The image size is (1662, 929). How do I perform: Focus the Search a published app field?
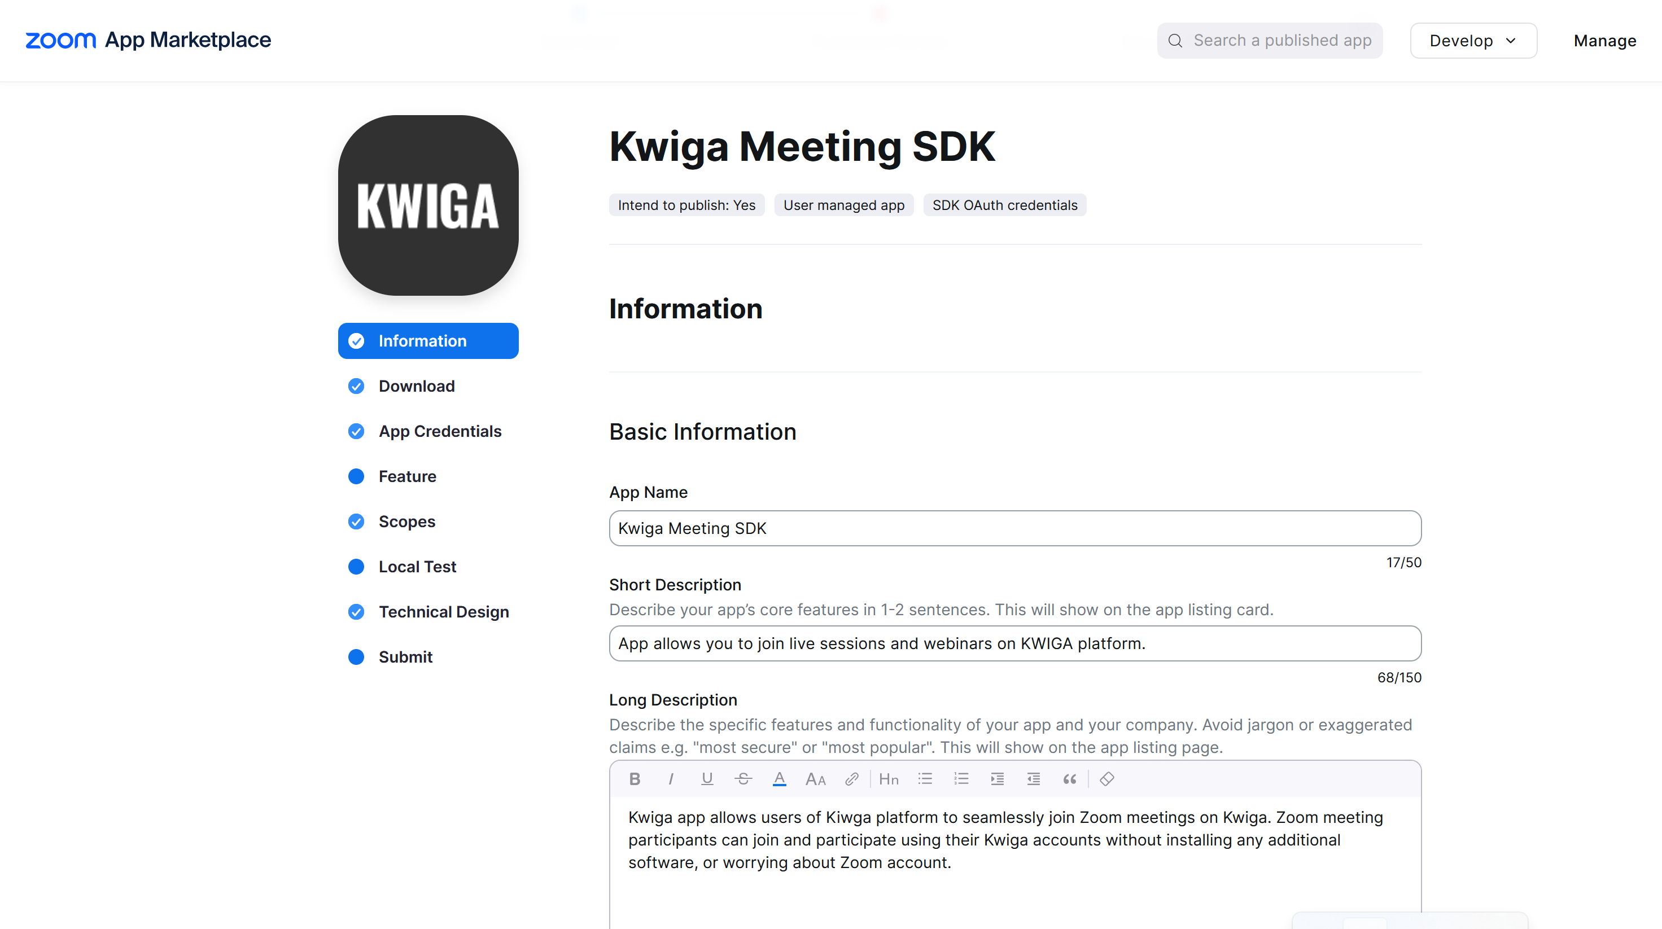(1270, 41)
